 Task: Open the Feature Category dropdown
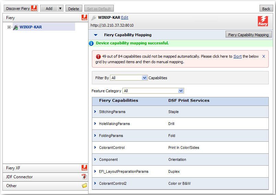pos(153,90)
